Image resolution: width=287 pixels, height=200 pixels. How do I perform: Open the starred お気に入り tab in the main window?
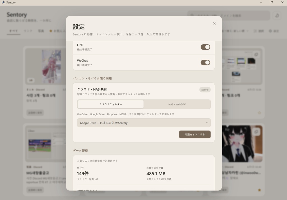[x=57, y=31]
